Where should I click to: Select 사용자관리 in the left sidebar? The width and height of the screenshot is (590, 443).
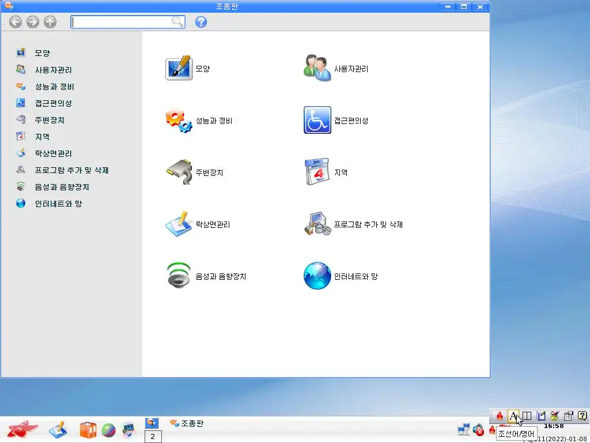(53, 70)
